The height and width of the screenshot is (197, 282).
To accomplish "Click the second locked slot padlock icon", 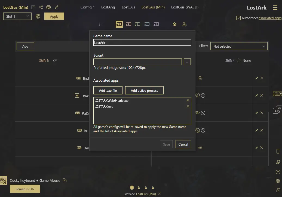I will click(x=146, y=188).
